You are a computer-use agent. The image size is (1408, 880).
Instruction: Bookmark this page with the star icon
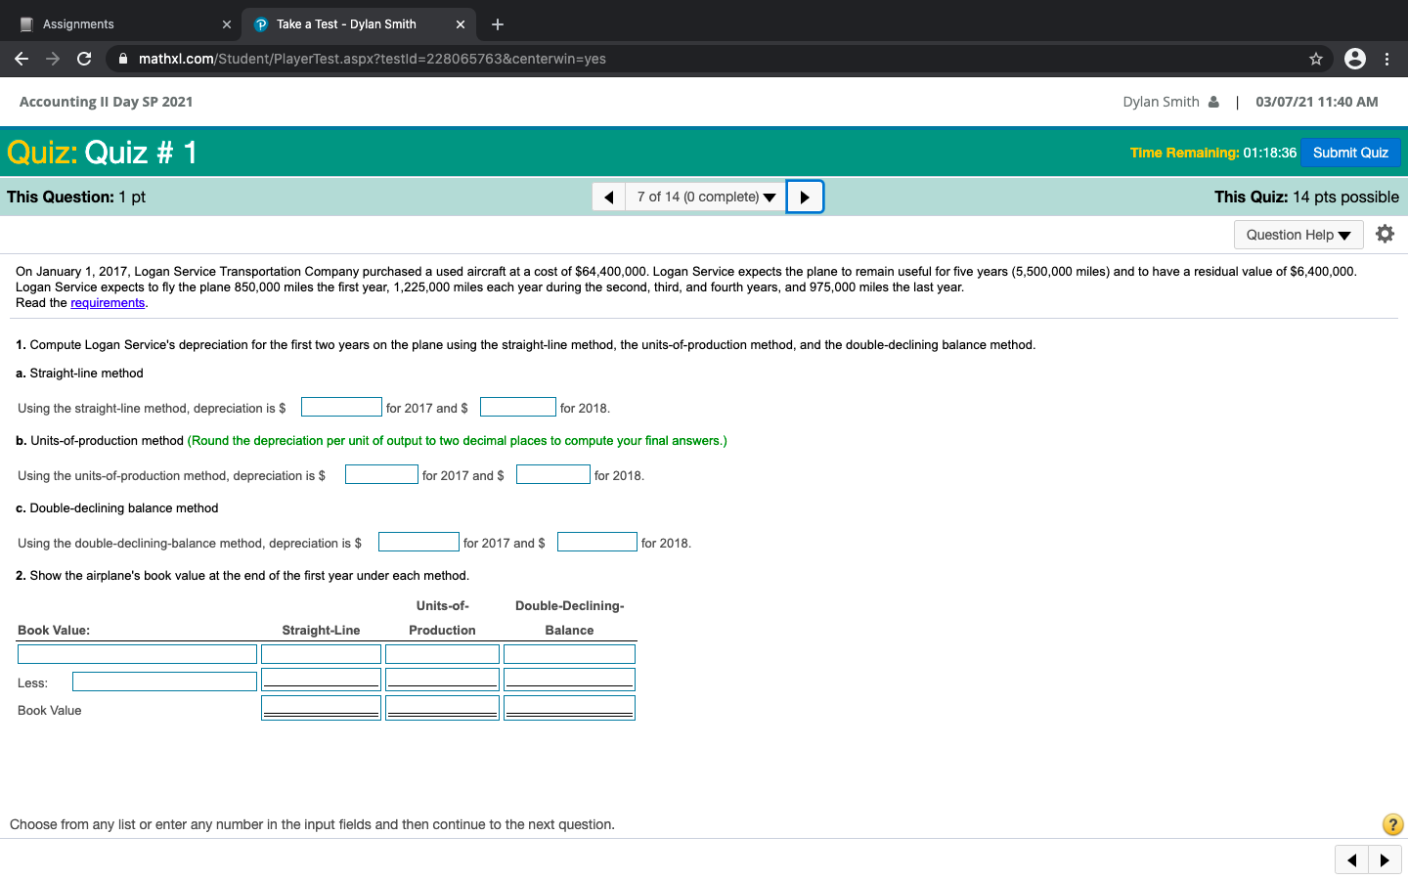pyautogui.click(x=1316, y=59)
